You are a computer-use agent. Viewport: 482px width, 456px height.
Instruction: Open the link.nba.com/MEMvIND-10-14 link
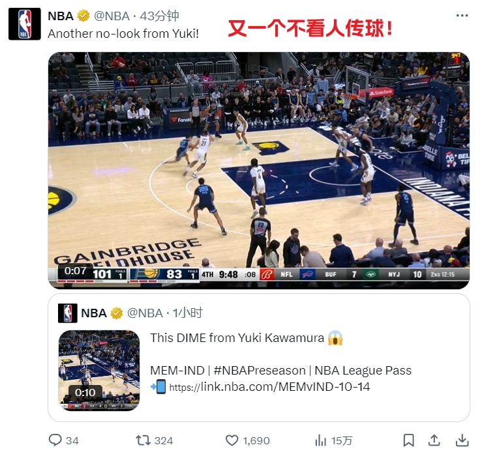click(x=269, y=387)
